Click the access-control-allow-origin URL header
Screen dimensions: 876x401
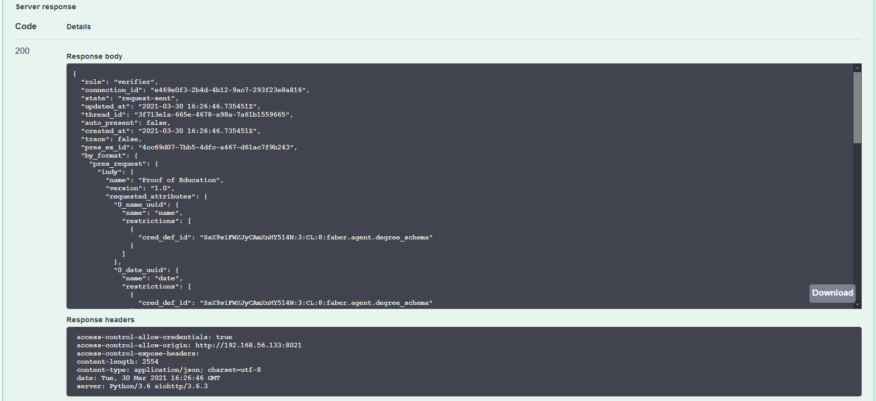pyautogui.click(x=248, y=345)
